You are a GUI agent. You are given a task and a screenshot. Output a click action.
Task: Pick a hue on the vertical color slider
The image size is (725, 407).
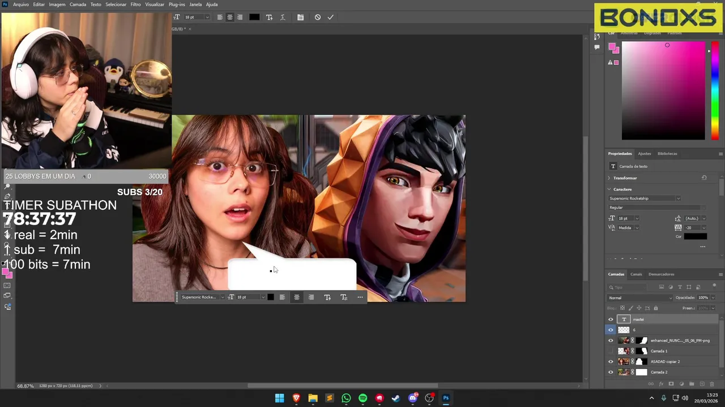coord(715,90)
